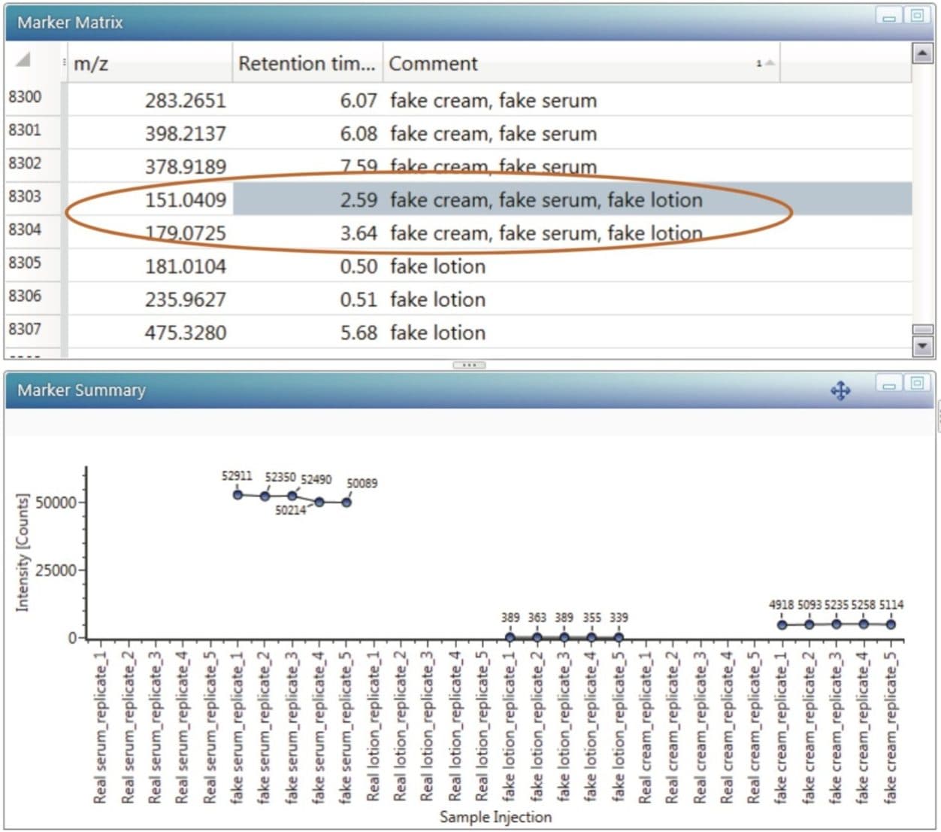Viewport: 941px width, 832px height.
Task: Click the Real lotion_replicate_1 axis label
Action: 373,726
